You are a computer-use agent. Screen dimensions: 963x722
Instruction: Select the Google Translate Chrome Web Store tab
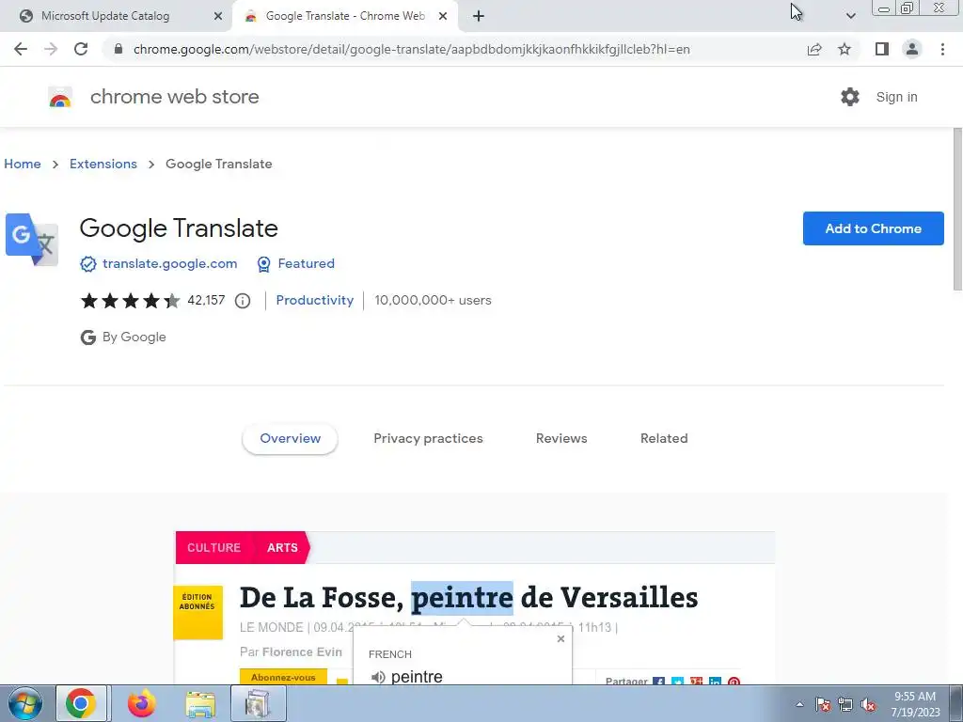point(344,16)
